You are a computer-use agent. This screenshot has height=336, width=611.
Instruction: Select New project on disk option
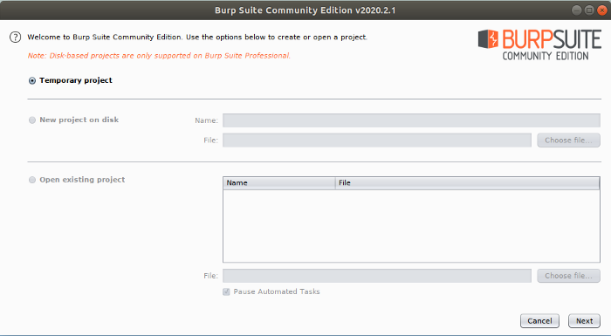tap(32, 120)
